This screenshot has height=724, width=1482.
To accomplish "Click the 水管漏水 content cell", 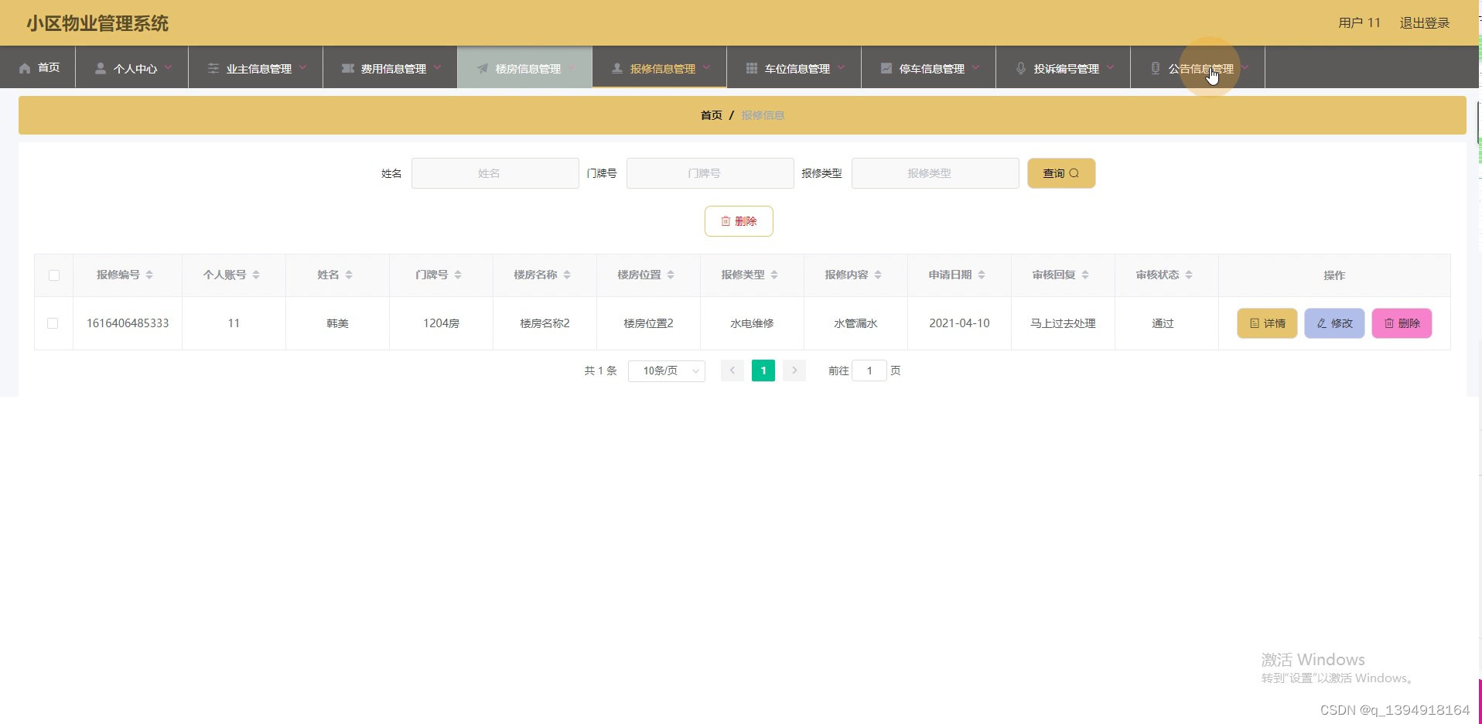I will pos(855,323).
